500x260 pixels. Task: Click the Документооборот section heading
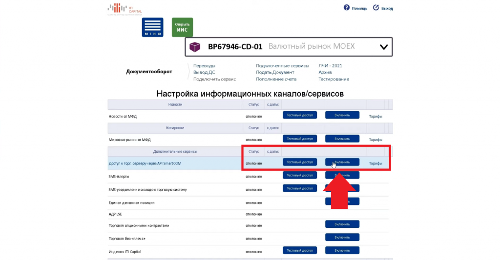149,72
